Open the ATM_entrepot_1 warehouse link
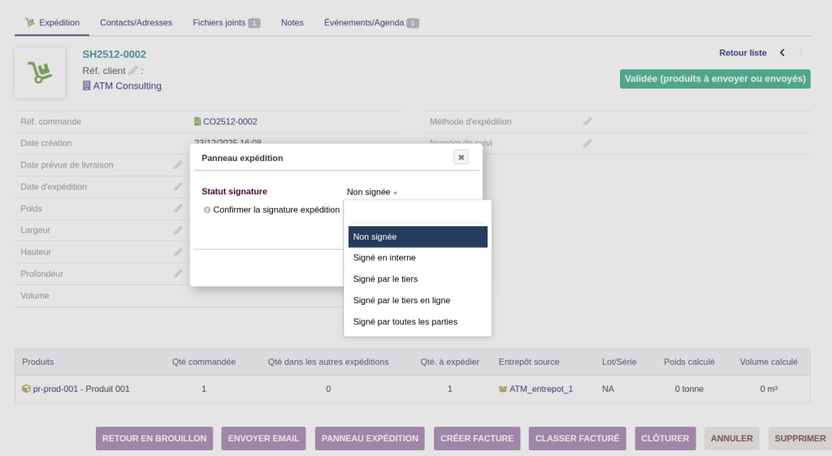 pos(540,389)
